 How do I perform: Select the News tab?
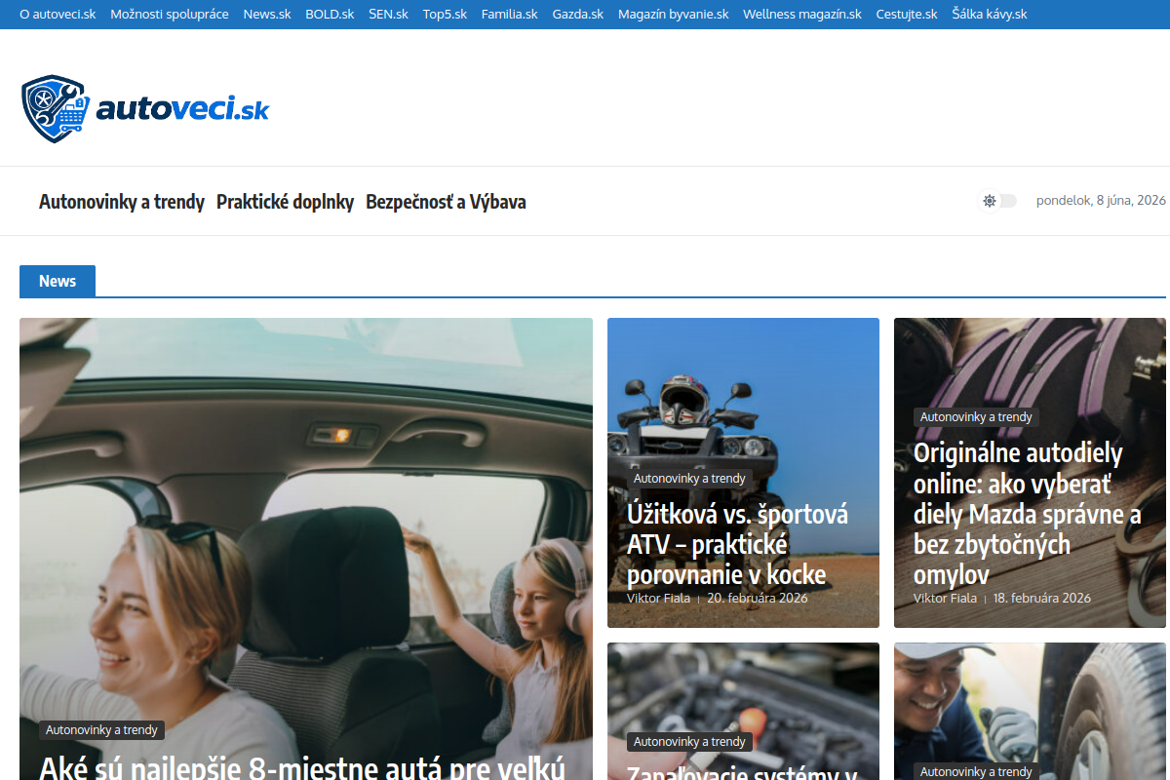tap(58, 281)
